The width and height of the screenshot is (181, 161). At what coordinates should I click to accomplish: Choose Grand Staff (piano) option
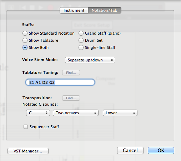pos(81,33)
